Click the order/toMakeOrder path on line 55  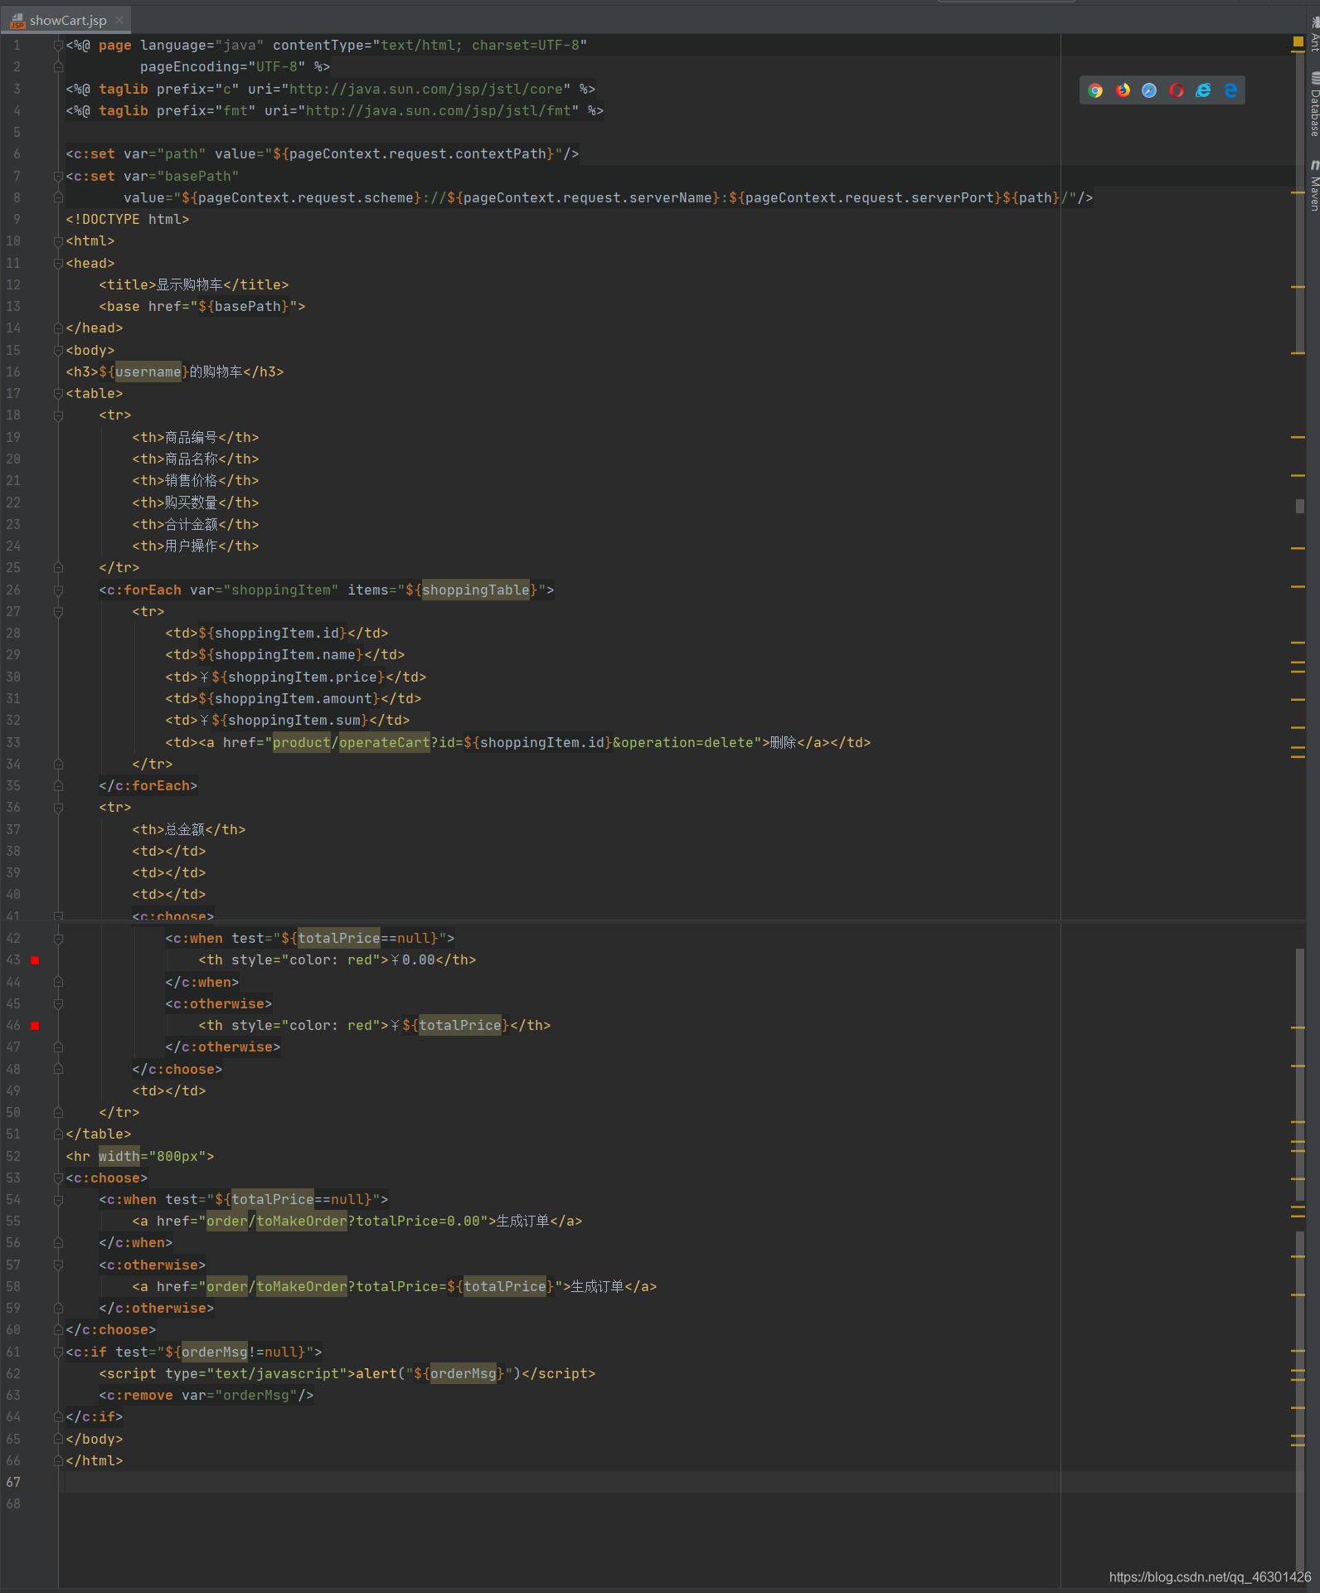[277, 1221]
